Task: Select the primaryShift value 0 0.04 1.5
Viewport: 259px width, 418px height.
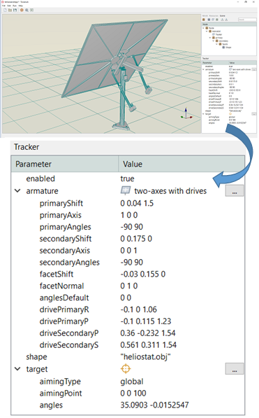Action: (137, 203)
